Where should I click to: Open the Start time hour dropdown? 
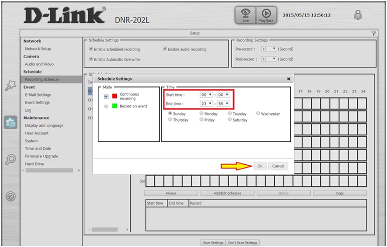(207, 94)
